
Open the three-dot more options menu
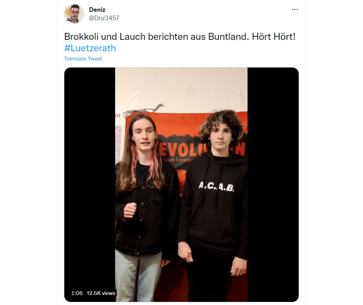pyautogui.click(x=295, y=9)
